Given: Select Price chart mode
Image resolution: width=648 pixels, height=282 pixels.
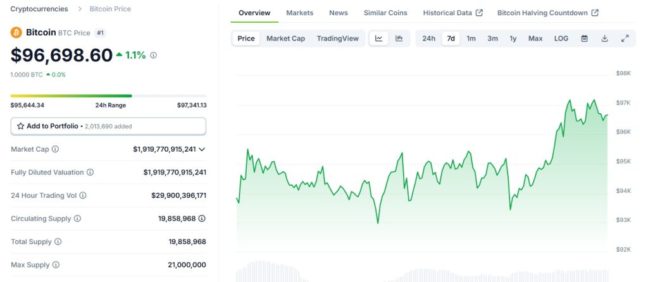Looking at the screenshot, I should (246, 39).
